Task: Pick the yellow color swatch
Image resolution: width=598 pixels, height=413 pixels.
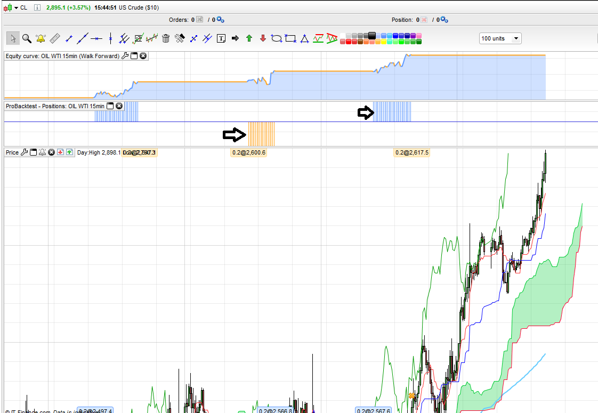Action: point(384,42)
